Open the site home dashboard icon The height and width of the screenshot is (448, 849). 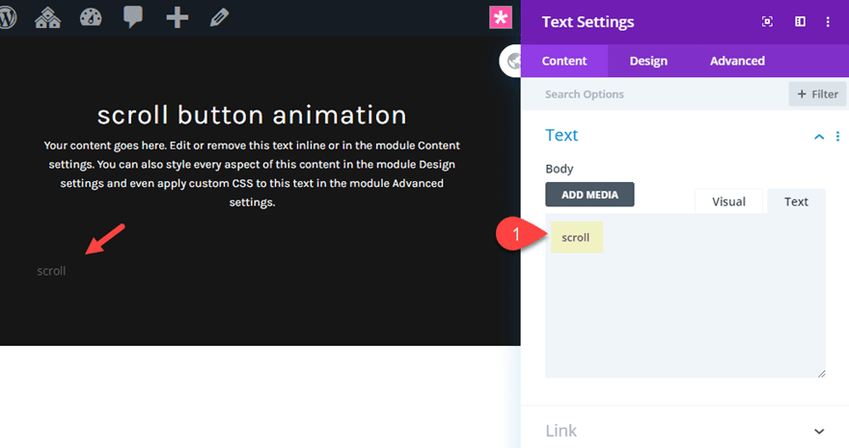[47, 17]
